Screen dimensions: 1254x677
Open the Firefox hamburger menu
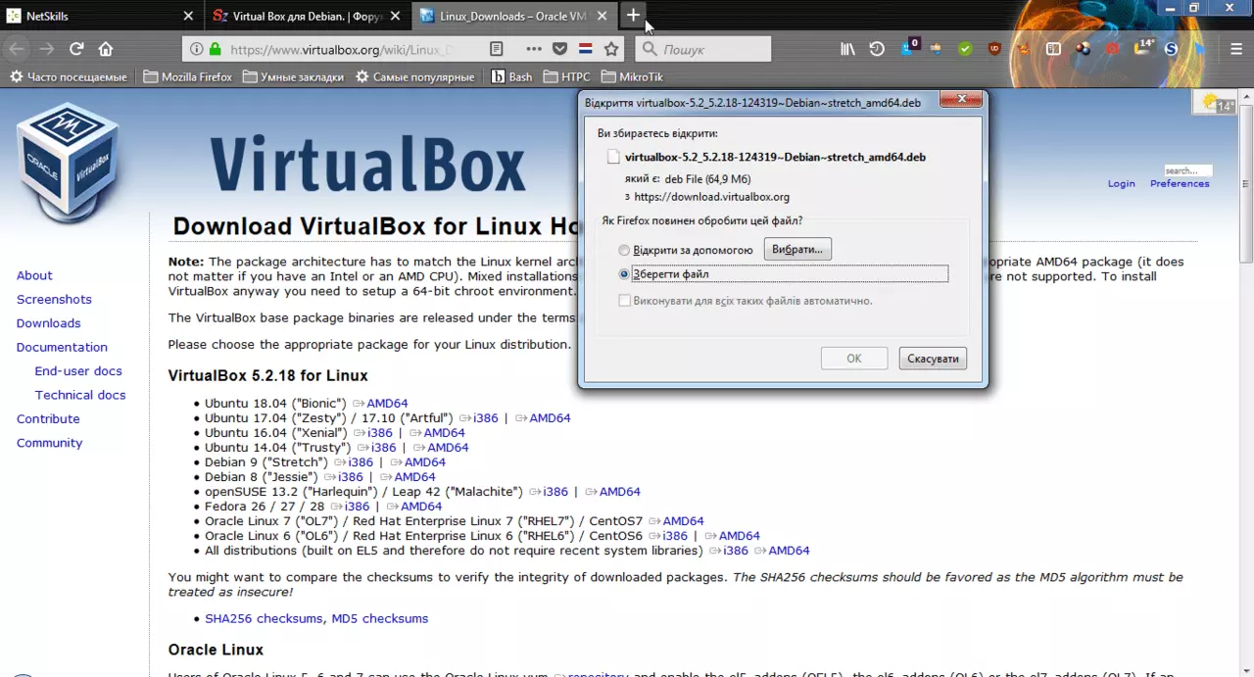coord(1236,49)
